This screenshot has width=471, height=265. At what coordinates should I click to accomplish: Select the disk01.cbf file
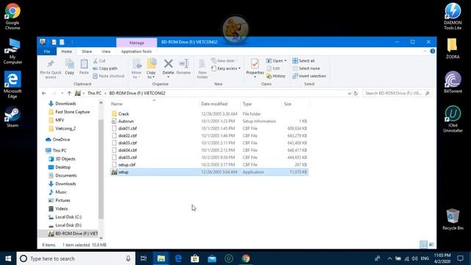click(x=127, y=129)
